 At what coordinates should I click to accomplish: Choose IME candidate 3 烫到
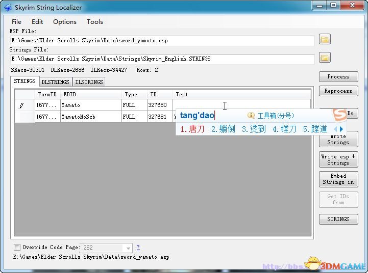point(254,129)
